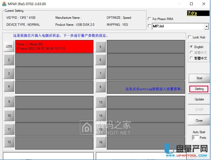This screenshot has width=211, height=160.
Task: Click the Update button
Action: [x=199, y=99]
